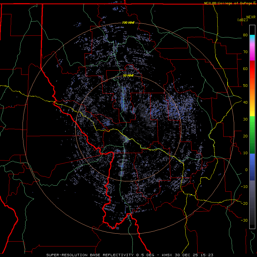Select the 50 tick label on the legend
Image resolution: width=257 pixels, height=257 pixels.
point(245,86)
